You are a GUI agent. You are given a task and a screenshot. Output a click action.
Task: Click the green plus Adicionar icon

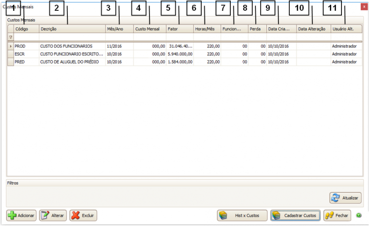coord(12,216)
